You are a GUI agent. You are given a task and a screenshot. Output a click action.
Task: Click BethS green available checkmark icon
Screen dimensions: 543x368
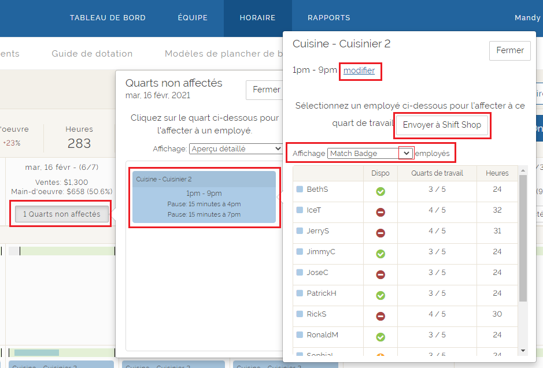click(381, 191)
